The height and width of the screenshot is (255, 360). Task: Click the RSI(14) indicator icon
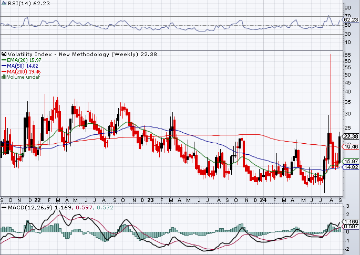coord(4,3)
